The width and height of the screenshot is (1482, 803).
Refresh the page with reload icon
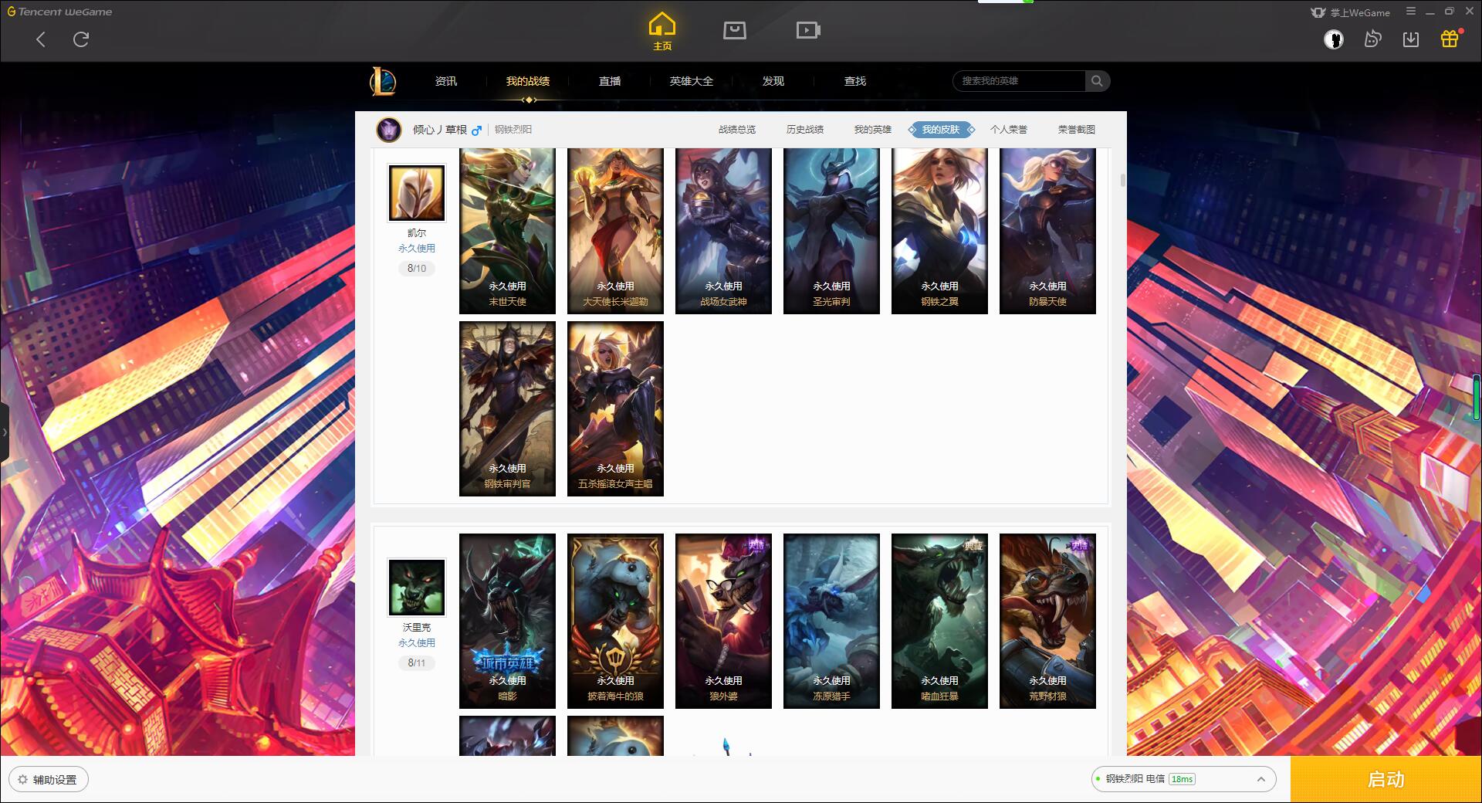point(81,39)
